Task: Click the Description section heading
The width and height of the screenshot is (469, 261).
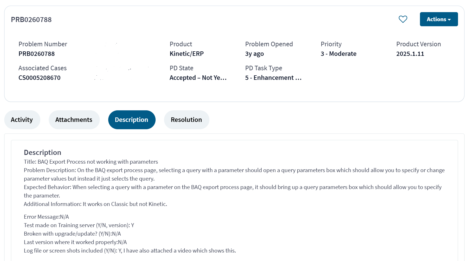Action: click(43, 152)
